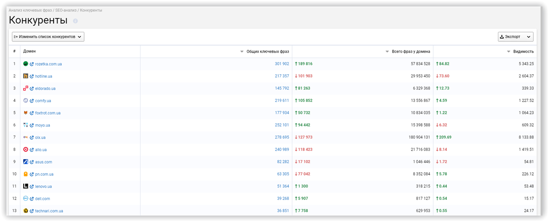The image size is (549, 222).
Task: Click the foxtrot.com.ua fox favicon
Action: [x=26, y=113]
